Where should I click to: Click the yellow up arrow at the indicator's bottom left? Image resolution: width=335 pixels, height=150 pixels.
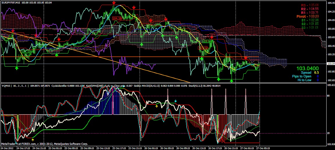33,140
